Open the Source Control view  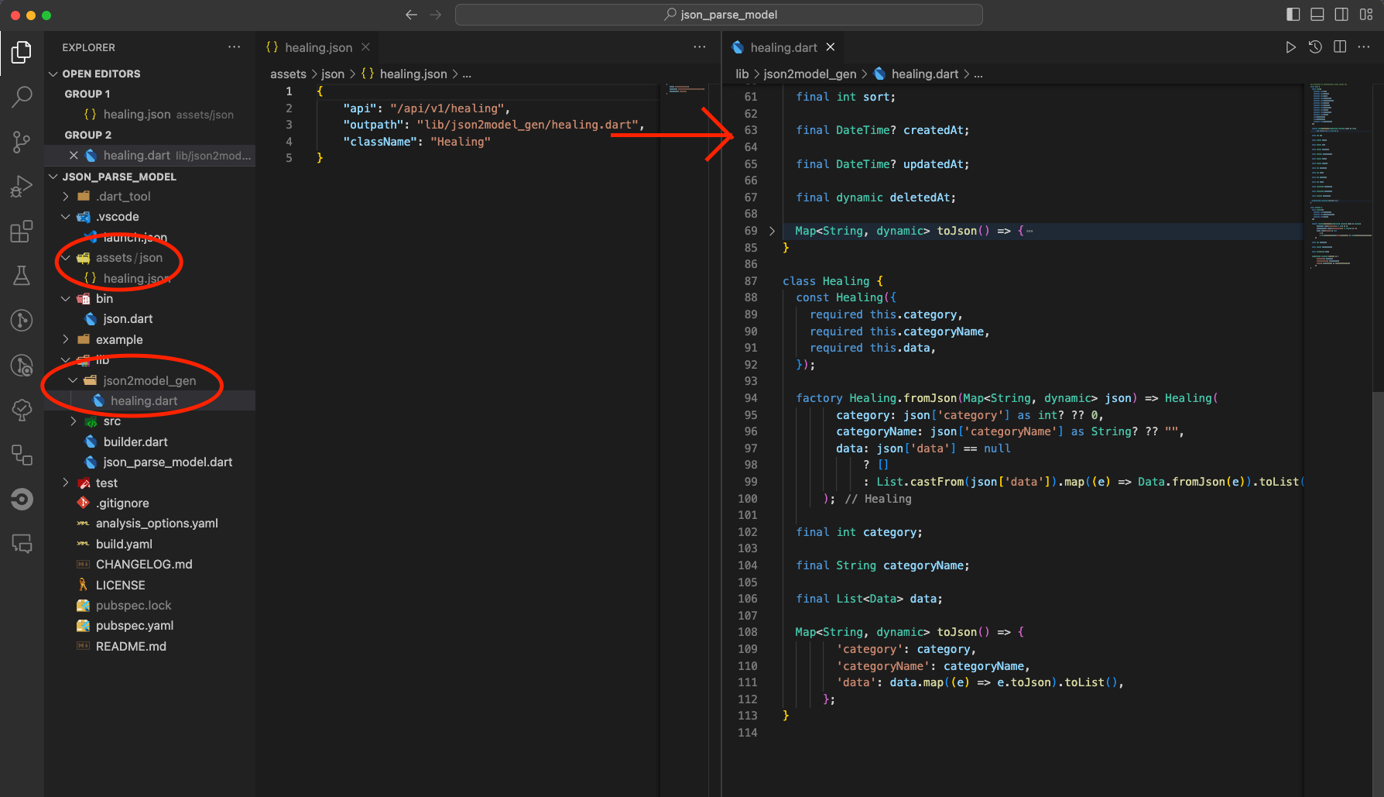[x=22, y=142]
